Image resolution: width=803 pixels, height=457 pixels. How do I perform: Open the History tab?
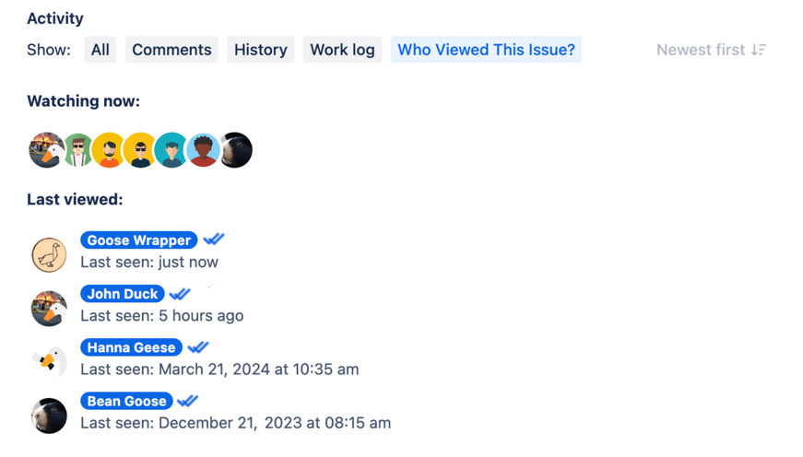[261, 50]
